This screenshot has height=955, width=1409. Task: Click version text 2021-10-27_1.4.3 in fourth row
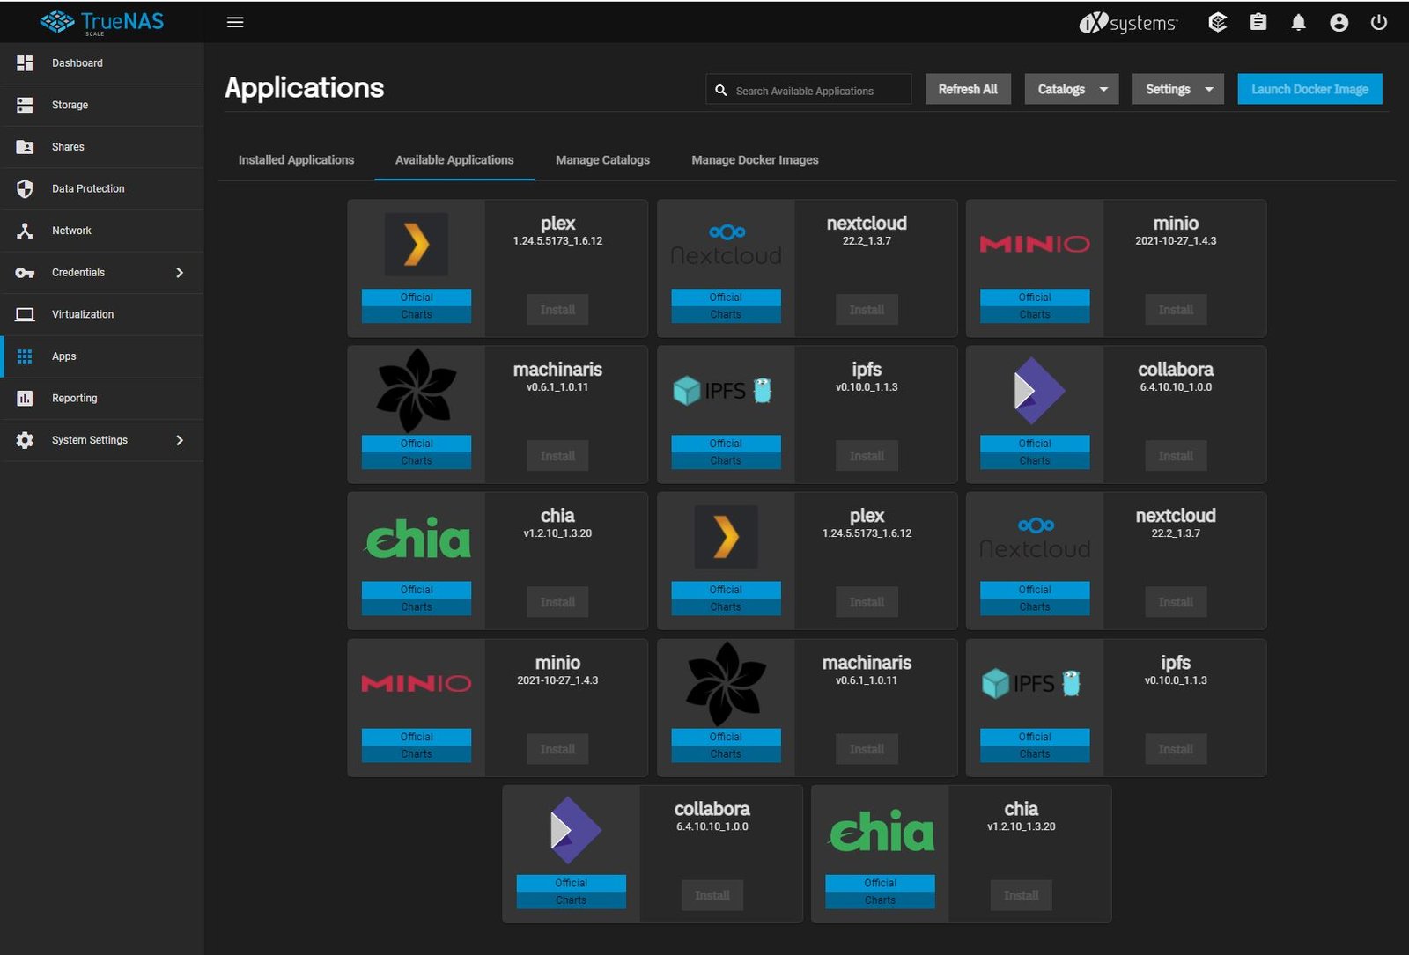[557, 680]
